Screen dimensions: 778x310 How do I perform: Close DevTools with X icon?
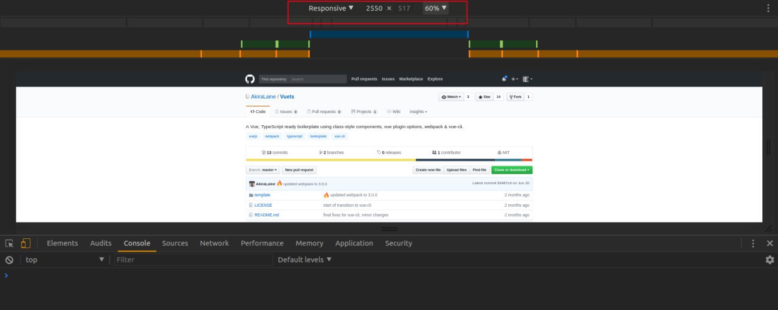point(769,243)
